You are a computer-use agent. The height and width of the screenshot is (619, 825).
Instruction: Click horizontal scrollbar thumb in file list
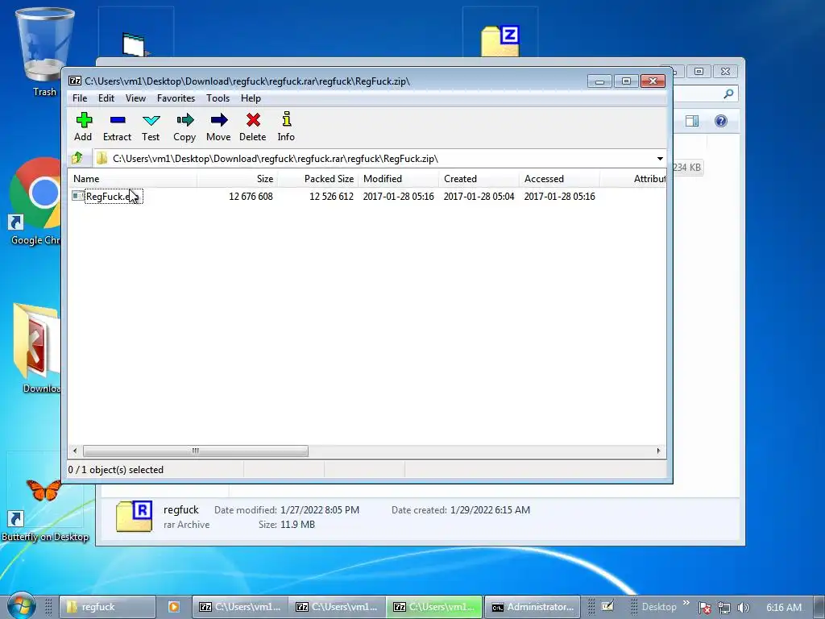(x=196, y=451)
